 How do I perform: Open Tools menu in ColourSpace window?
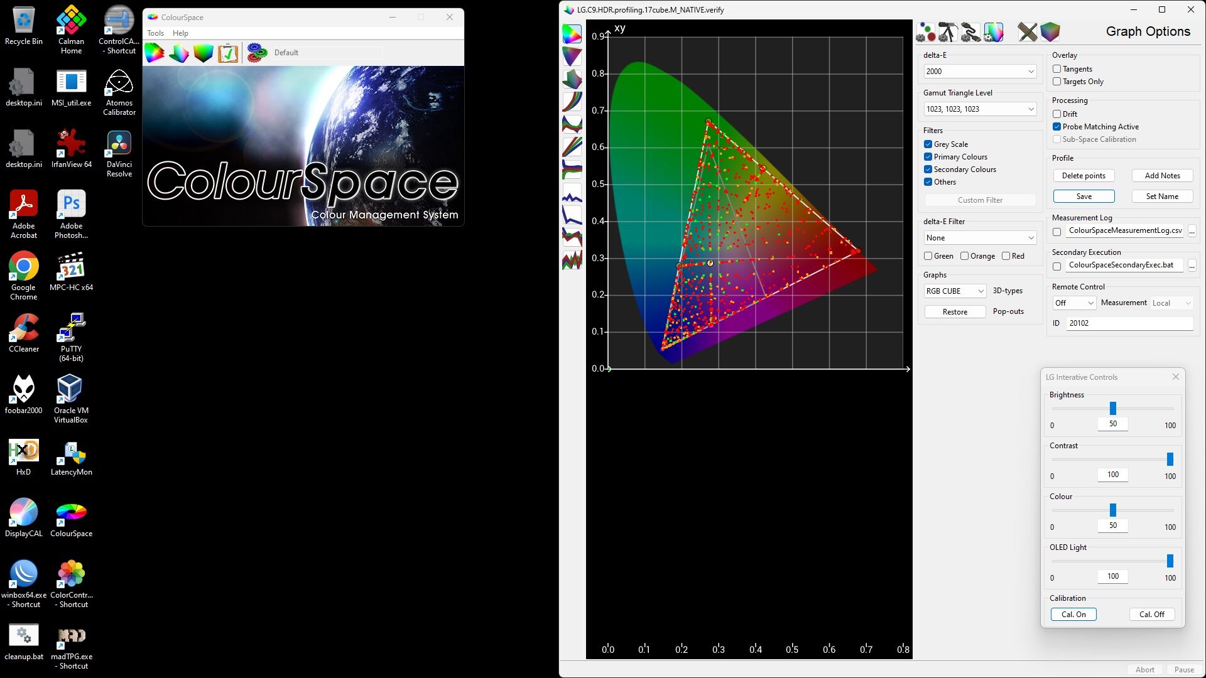[155, 33]
